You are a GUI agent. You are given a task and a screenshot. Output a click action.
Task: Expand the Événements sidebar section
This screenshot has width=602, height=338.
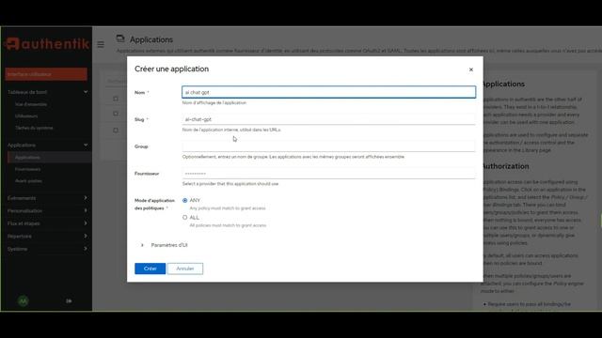[47, 198]
